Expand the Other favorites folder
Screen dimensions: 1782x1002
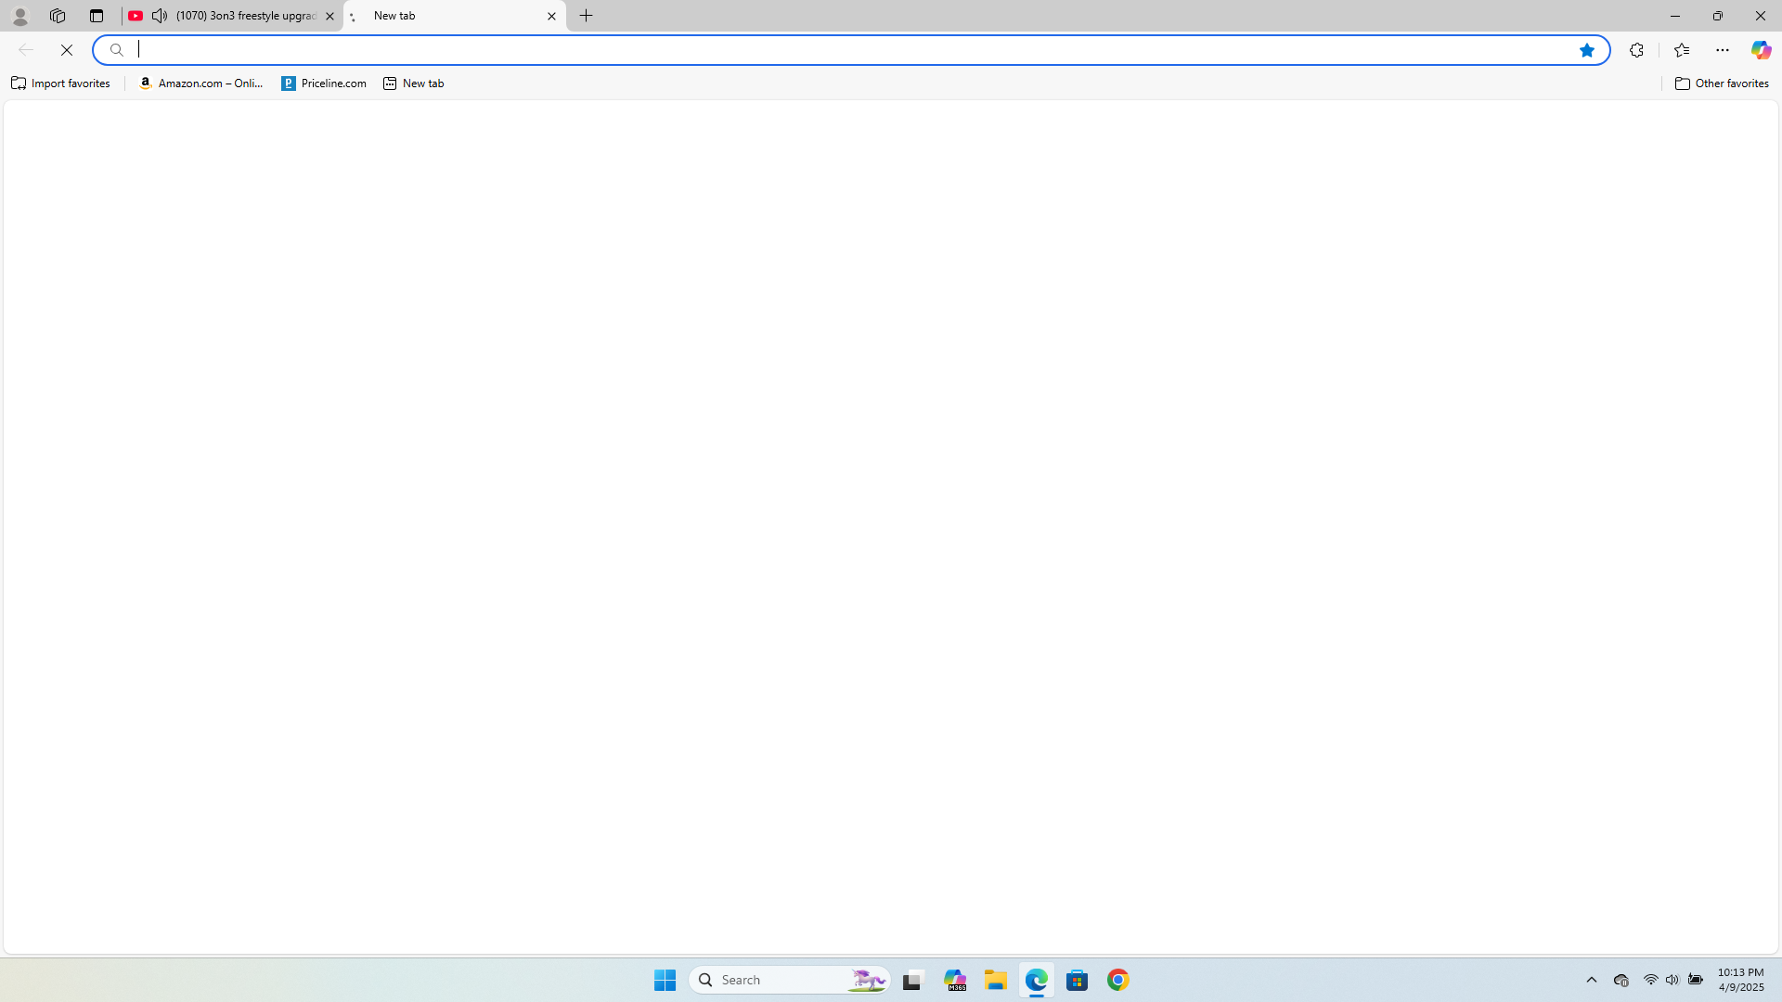pyautogui.click(x=1722, y=83)
